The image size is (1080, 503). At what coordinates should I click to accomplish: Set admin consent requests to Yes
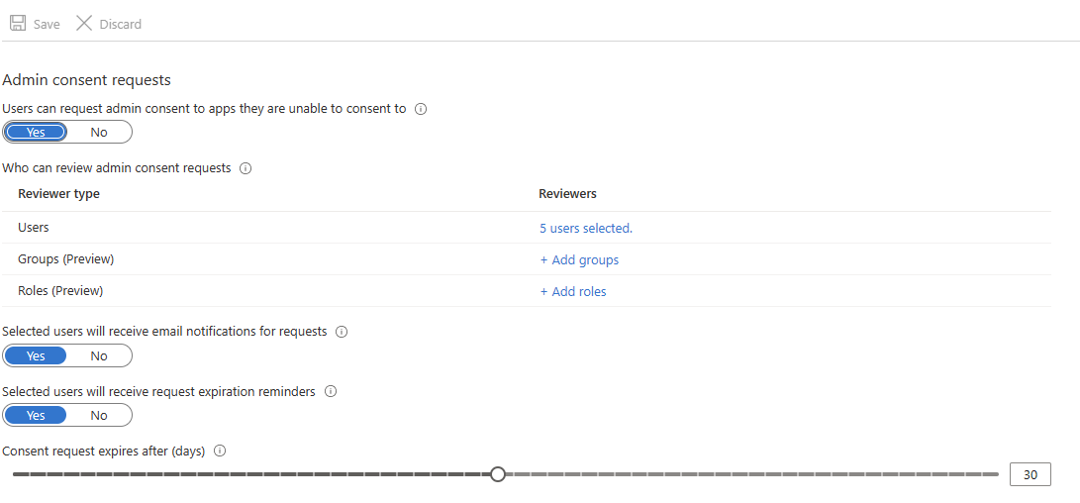click(x=36, y=133)
